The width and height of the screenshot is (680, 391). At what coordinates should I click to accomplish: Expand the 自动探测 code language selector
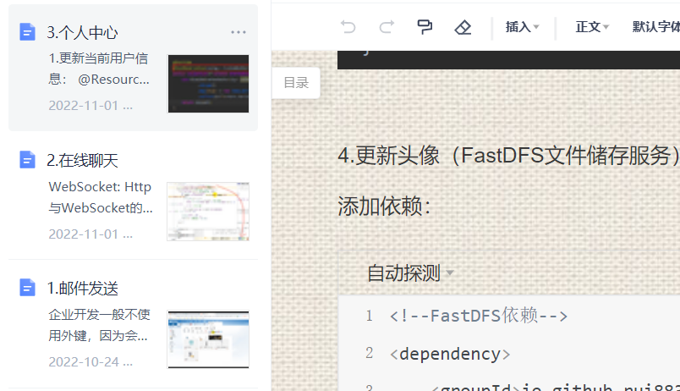pos(410,273)
